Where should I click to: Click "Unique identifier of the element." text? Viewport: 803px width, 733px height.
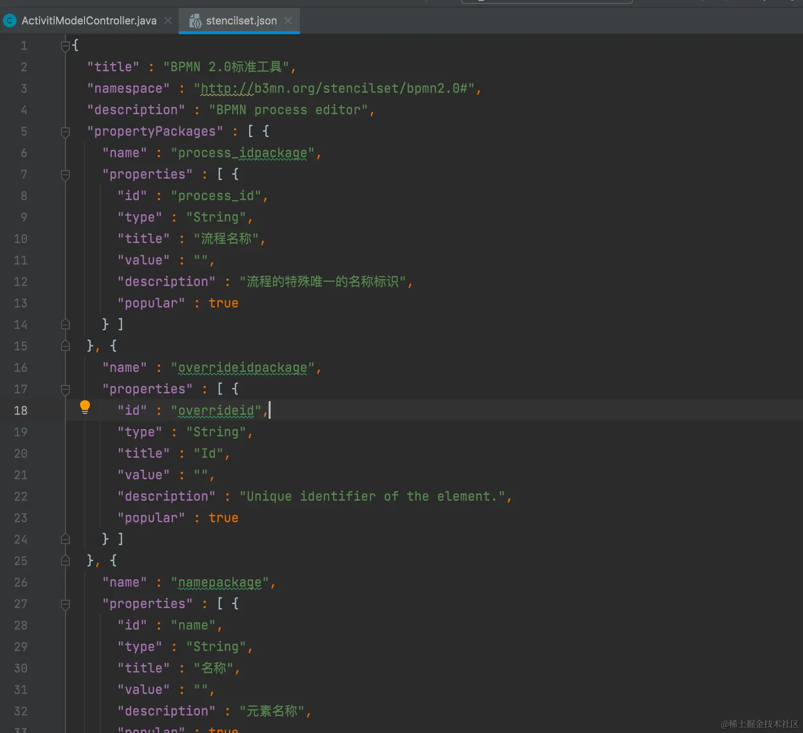coord(372,496)
